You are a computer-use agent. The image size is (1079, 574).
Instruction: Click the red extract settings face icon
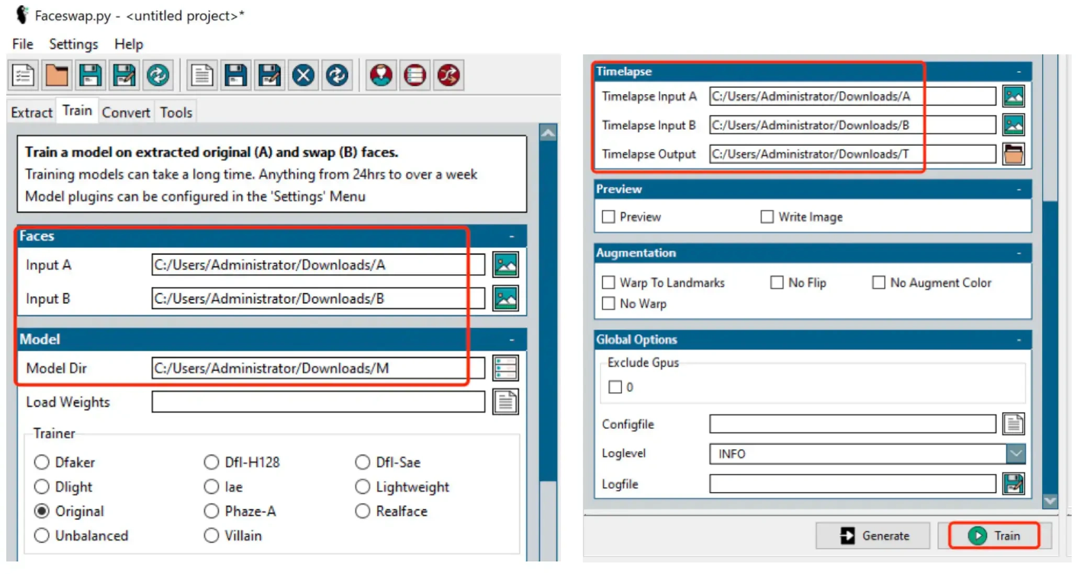tap(380, 75)
